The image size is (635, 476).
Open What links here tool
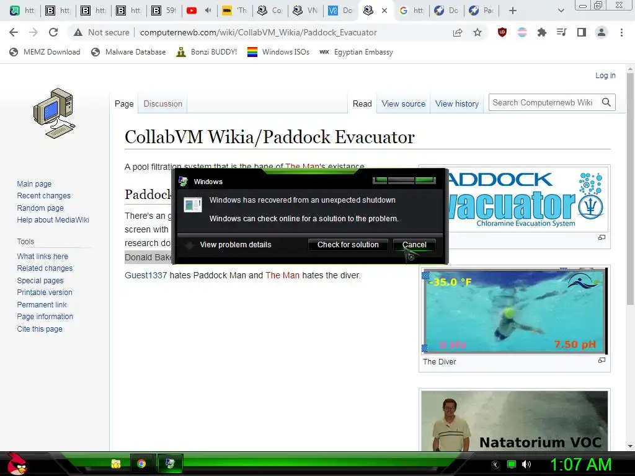click(x=43, y=256)
